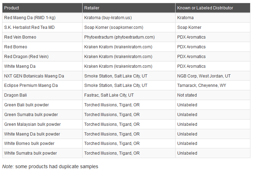Click PDX Aromatics in White Maeng Da row
The width and height of the screenshot is (256, 172).
point(191,66)
